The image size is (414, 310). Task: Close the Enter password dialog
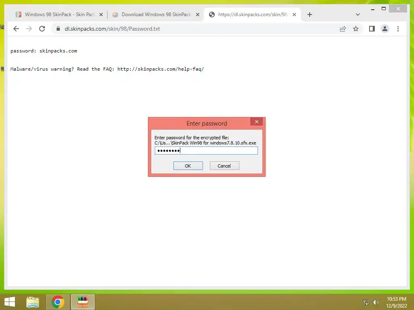pyautogui.click(x=256, y=121)
